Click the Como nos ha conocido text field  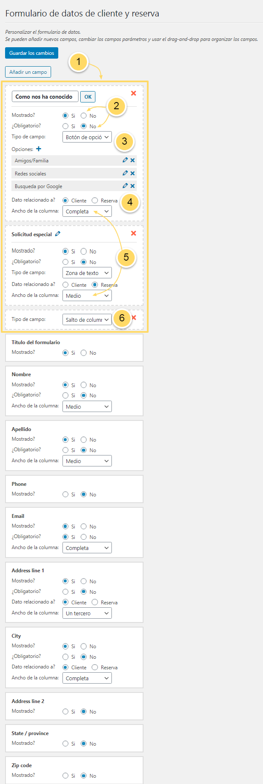coord(45,96)
